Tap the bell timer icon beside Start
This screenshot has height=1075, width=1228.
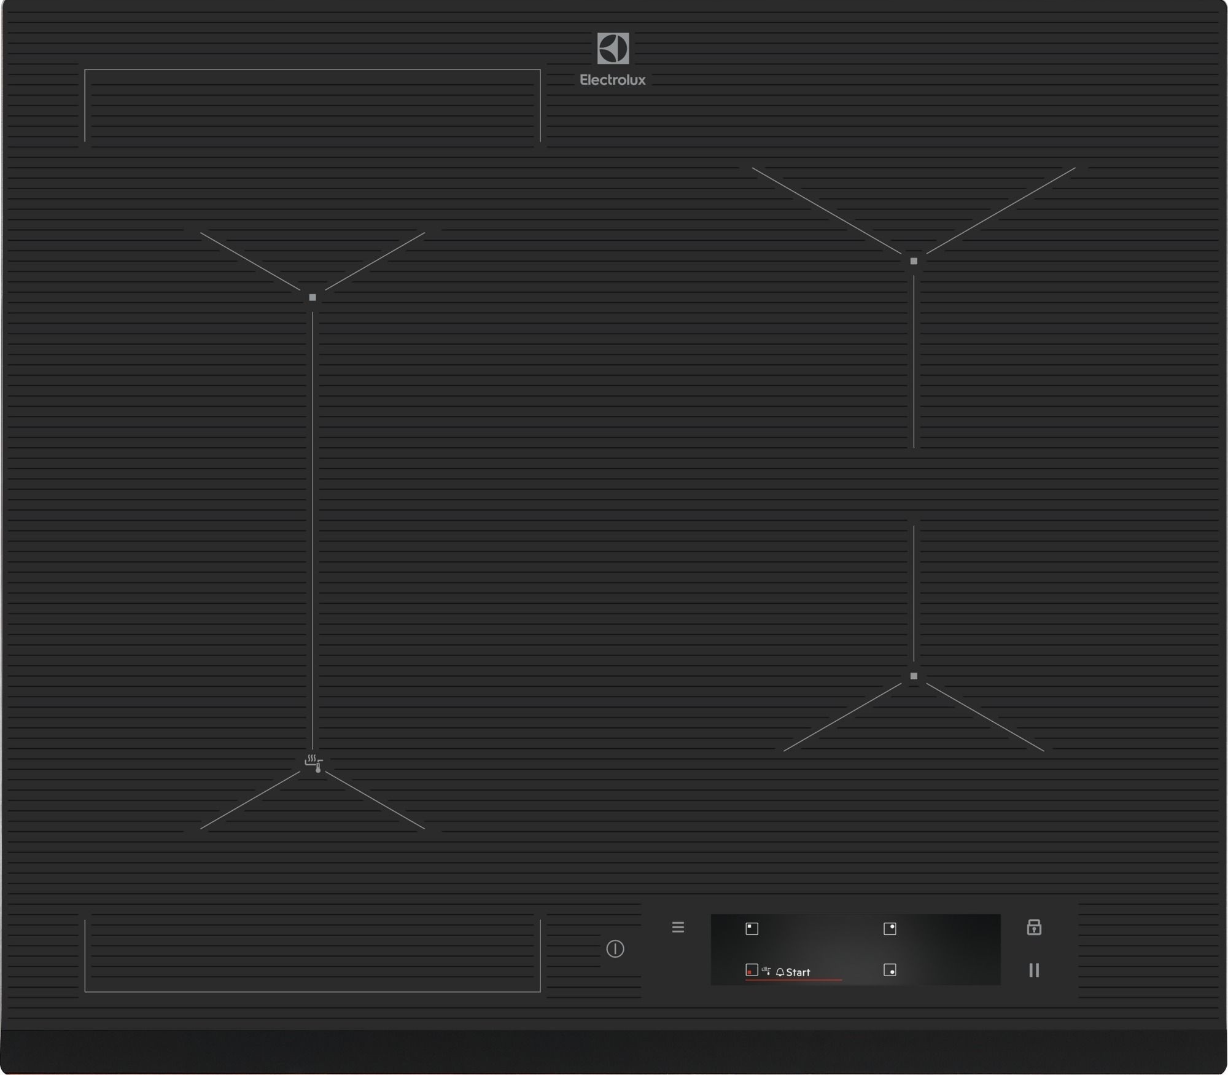coord(780,972)
